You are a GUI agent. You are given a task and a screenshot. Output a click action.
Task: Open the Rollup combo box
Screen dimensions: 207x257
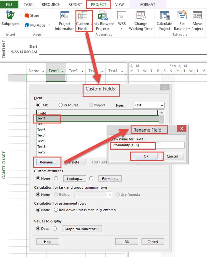(93, 195)
